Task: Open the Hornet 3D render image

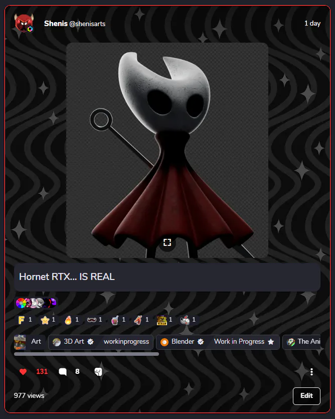Action: pyautogui.click(x=167, y=150)
